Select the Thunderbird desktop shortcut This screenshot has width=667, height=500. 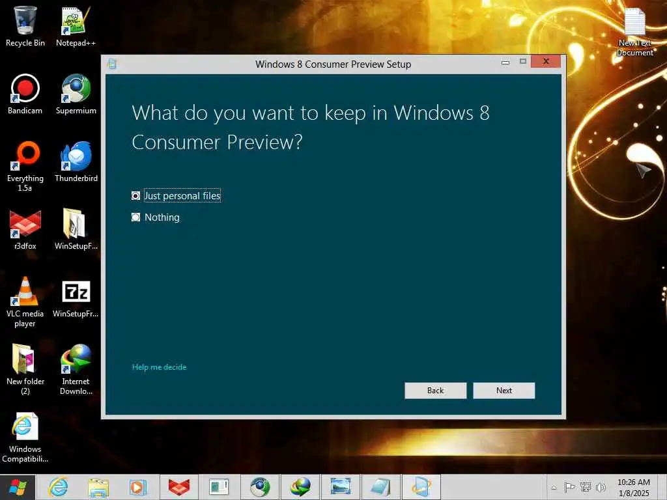pyautogui.click(x=76, y=162)
